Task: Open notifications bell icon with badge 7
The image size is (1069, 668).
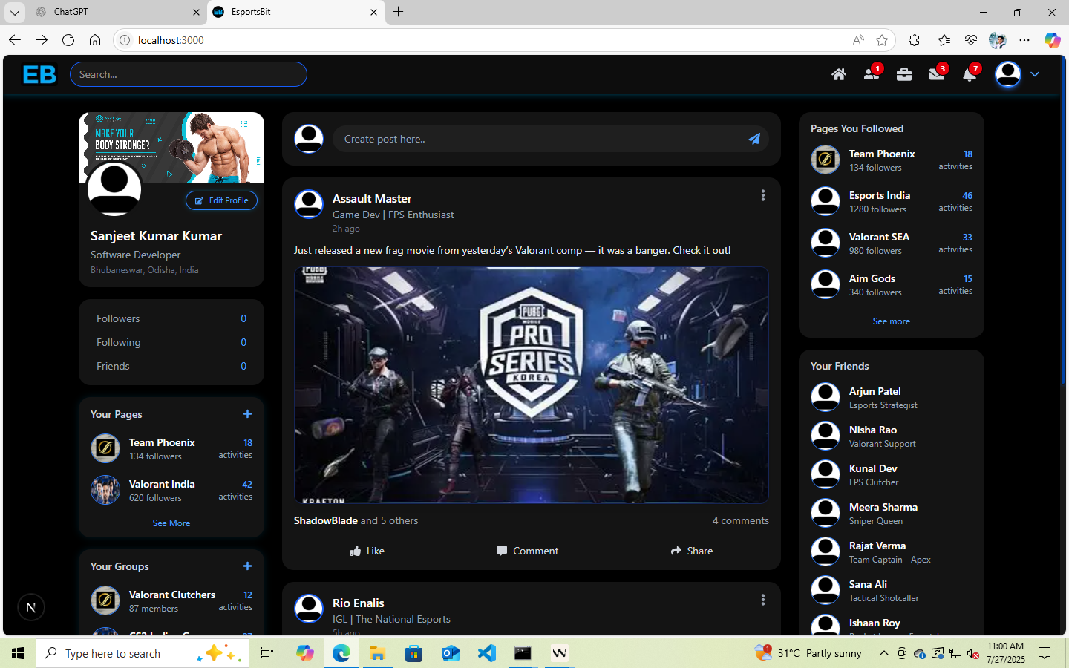Action: tap(970, 74)
